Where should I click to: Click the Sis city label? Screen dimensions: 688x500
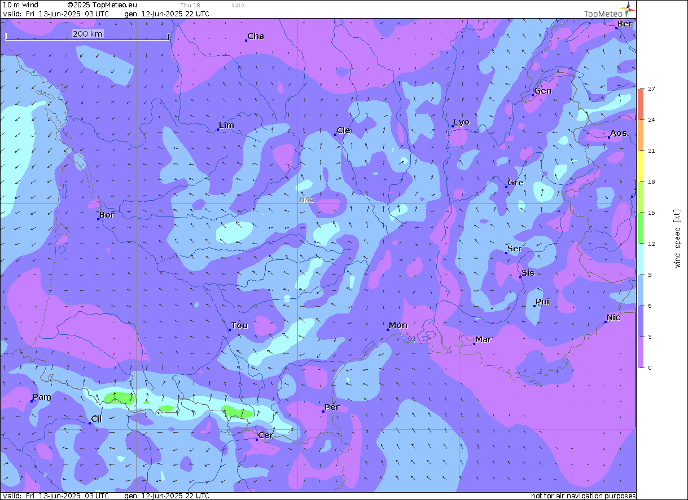point(528,273)
